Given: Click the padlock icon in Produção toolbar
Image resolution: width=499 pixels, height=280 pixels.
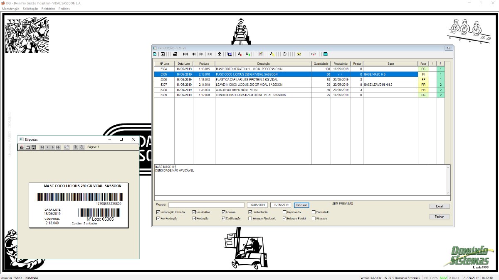Looking at the screenshot, I should coord(220,54).
